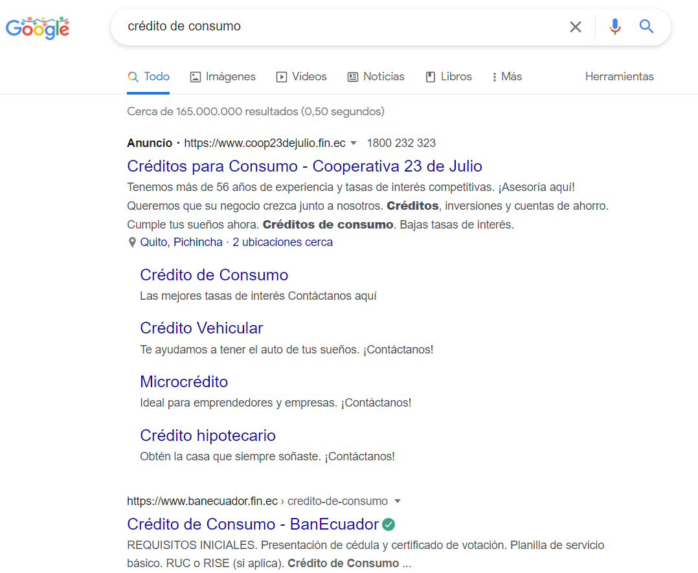Open 'Crédito de Consumo - BanEcuador' result
The image size is (698, 573).
pos(253,524)
